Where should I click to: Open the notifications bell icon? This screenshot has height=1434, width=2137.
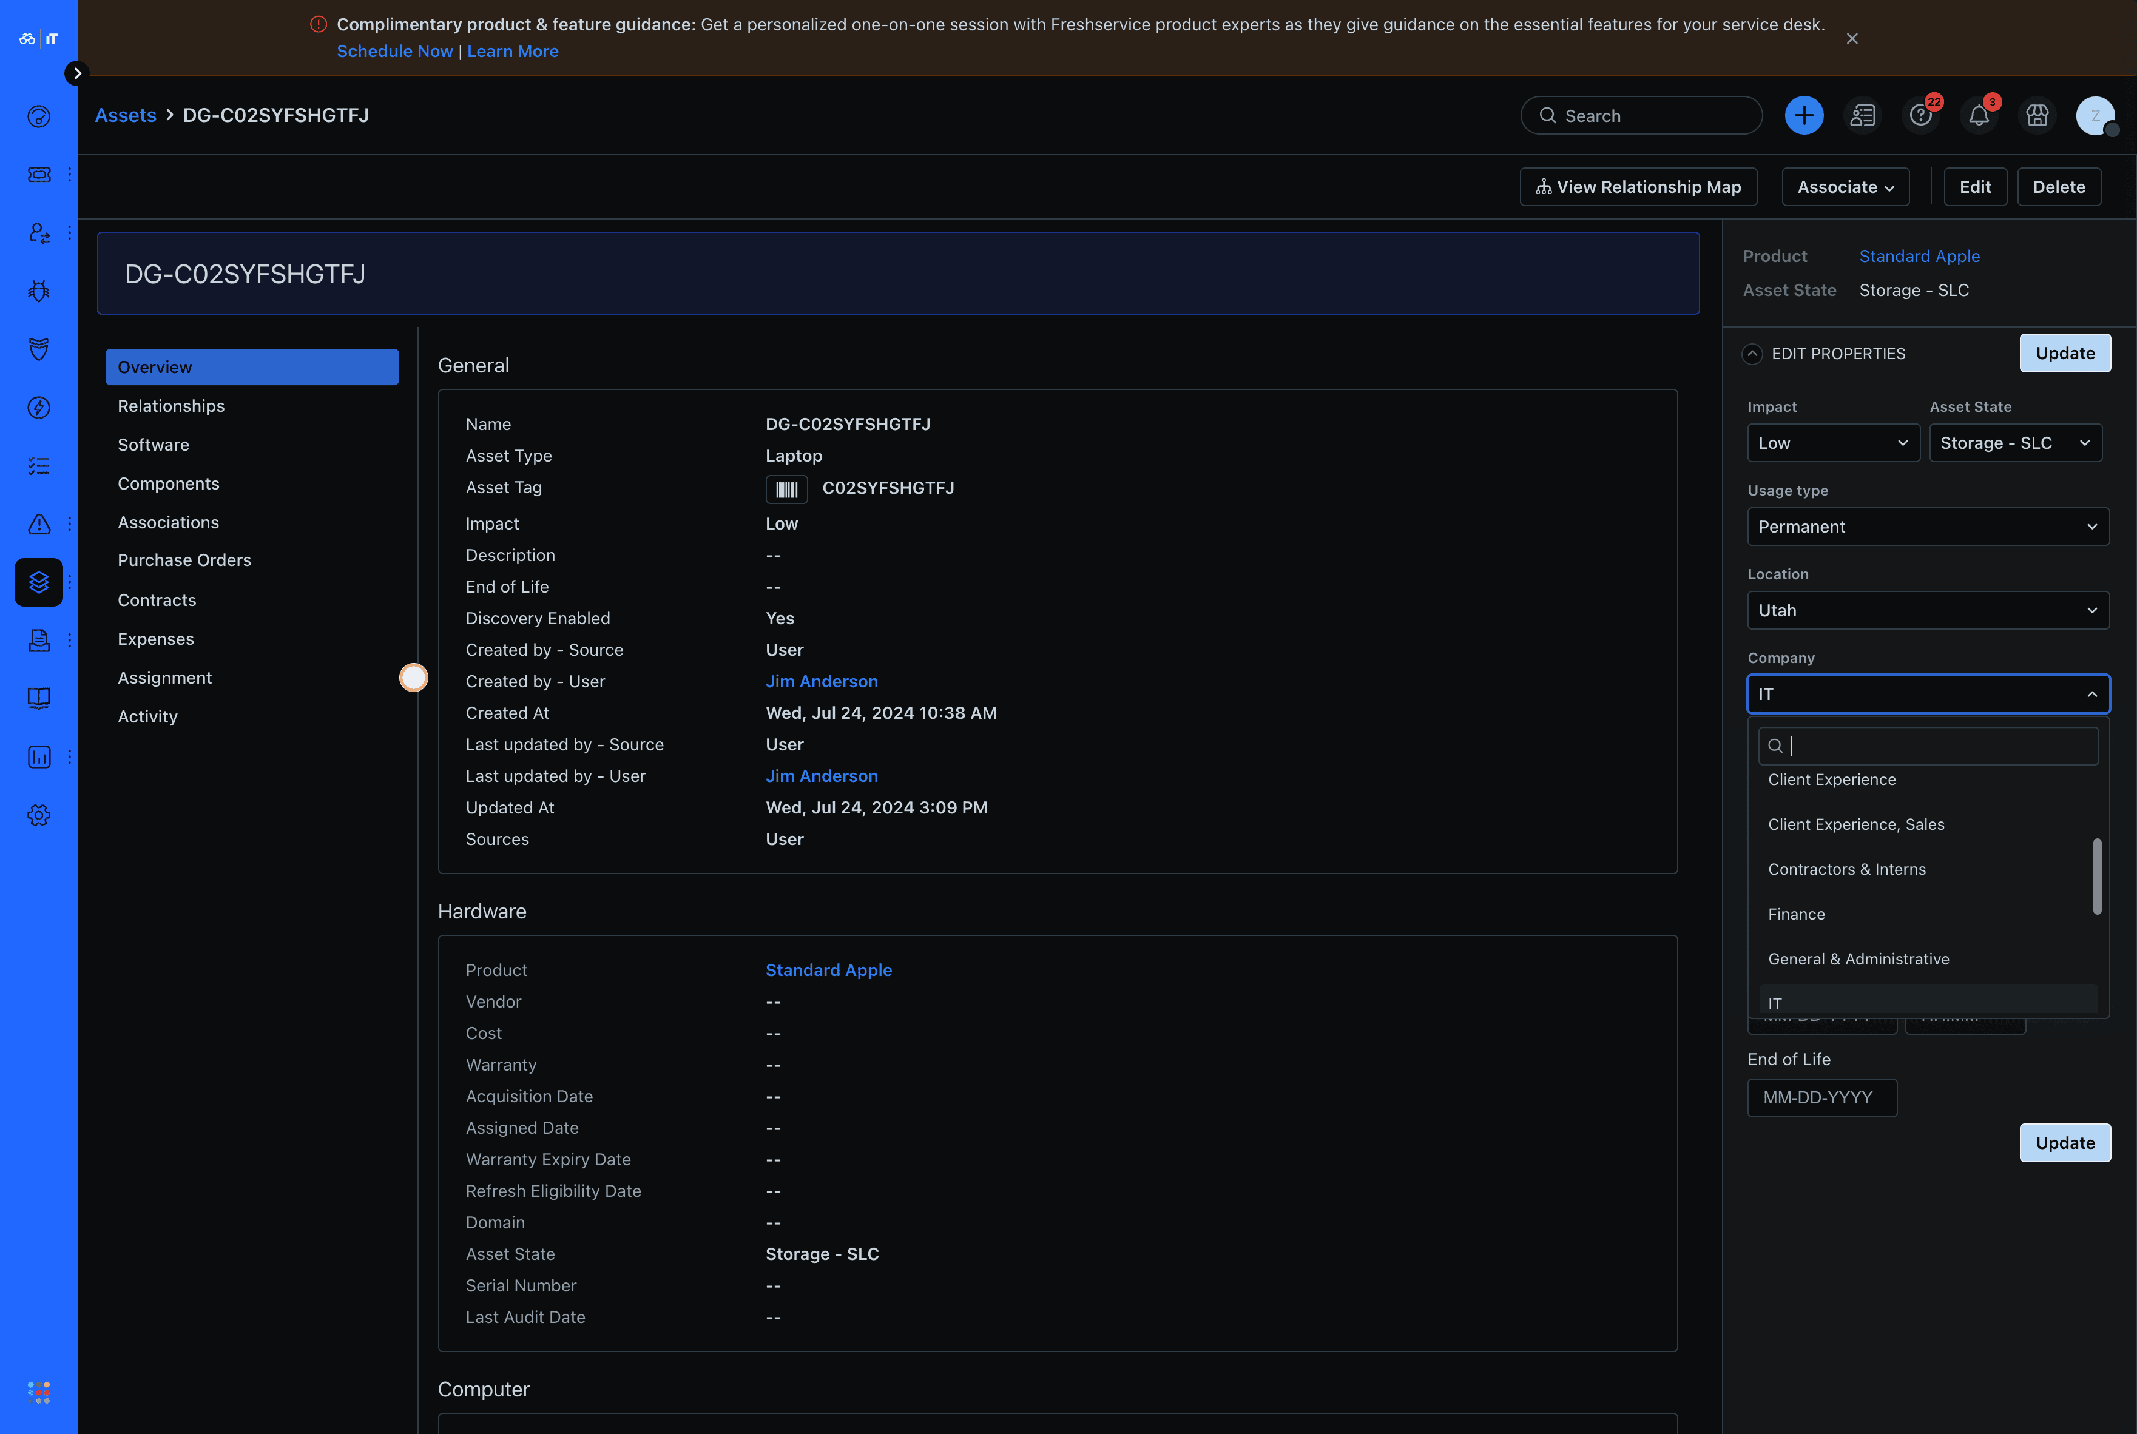1979,115
